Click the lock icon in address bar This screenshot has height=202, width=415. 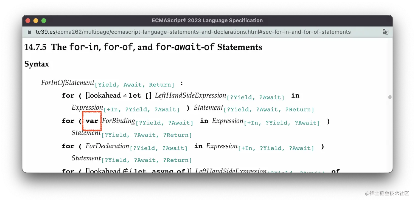coord(30,32)
